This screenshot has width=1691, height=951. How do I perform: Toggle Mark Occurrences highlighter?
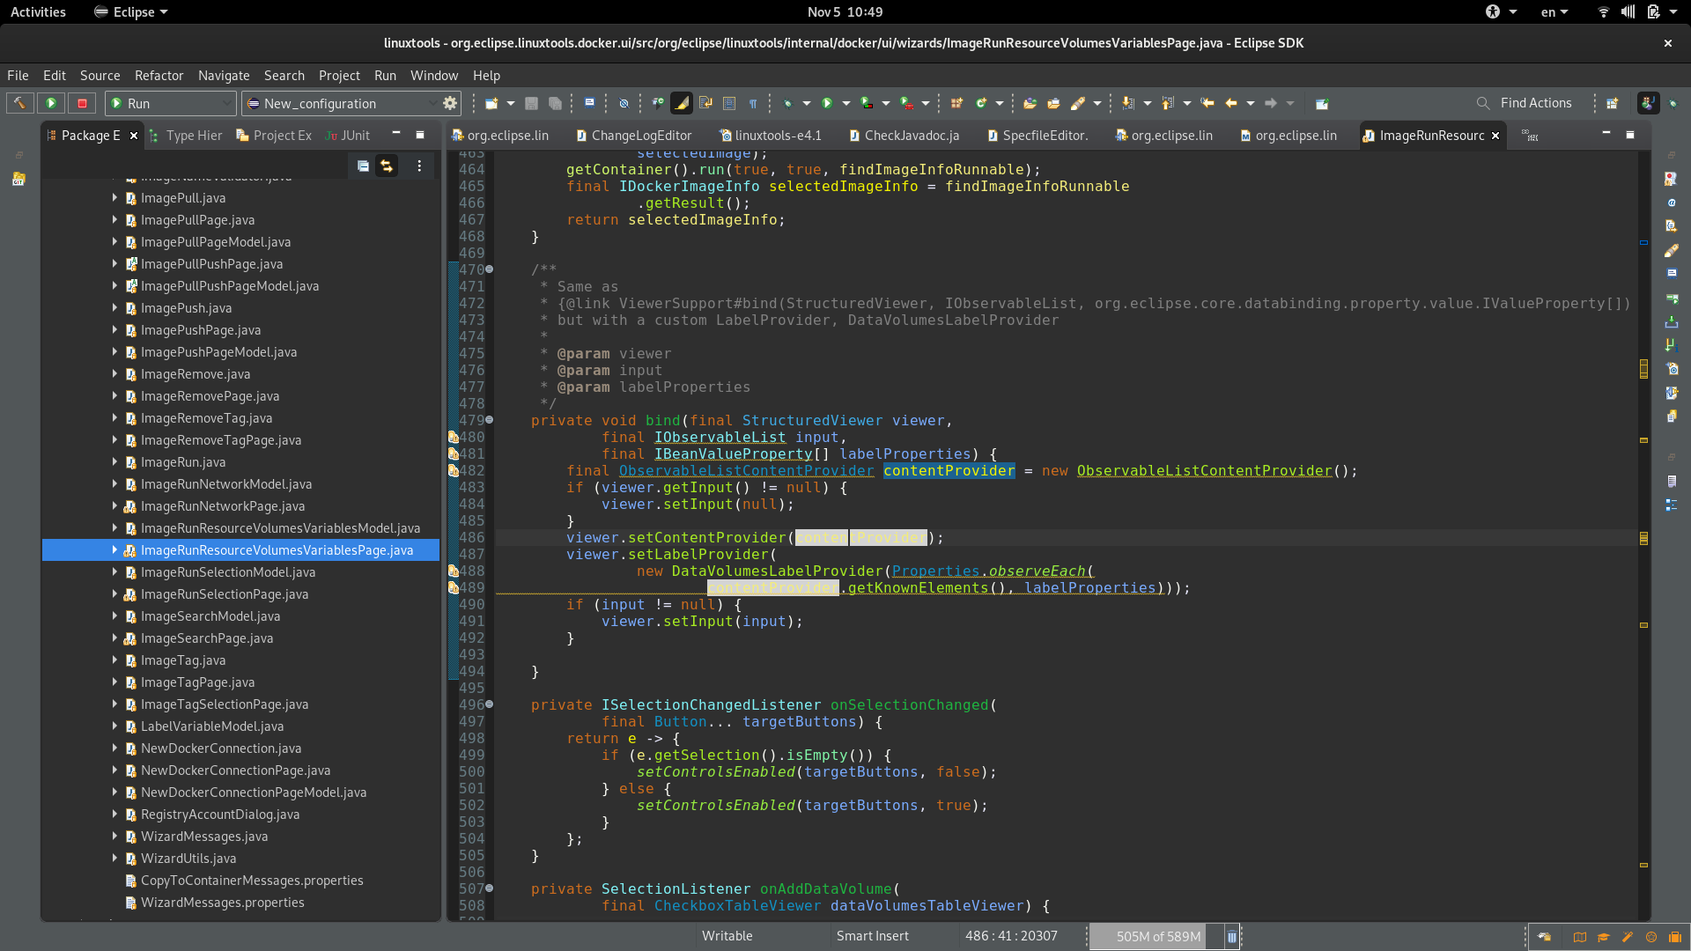click(681, 103)
